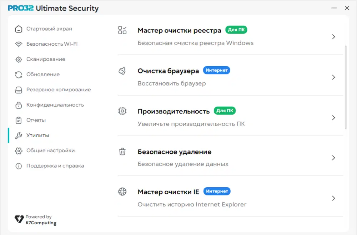Open Мастер очистки IE utility
The width and height of the screenshot is (357, 235).
(168, 192)
